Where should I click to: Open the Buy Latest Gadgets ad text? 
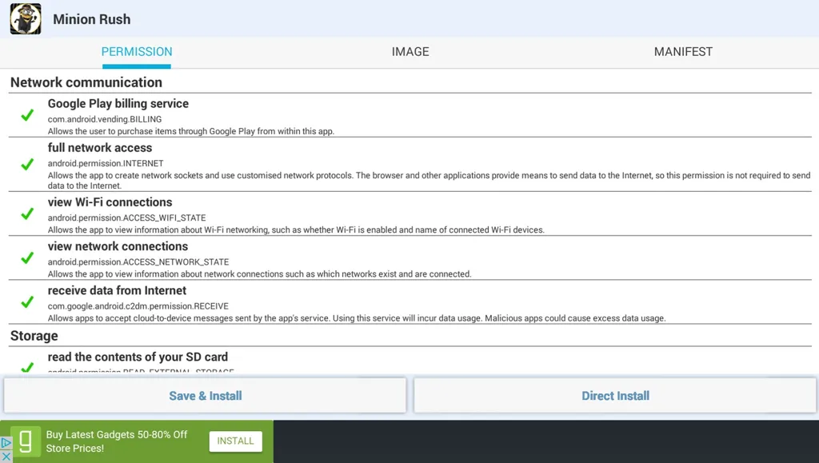pyautogui.click(x=117, y=441)
